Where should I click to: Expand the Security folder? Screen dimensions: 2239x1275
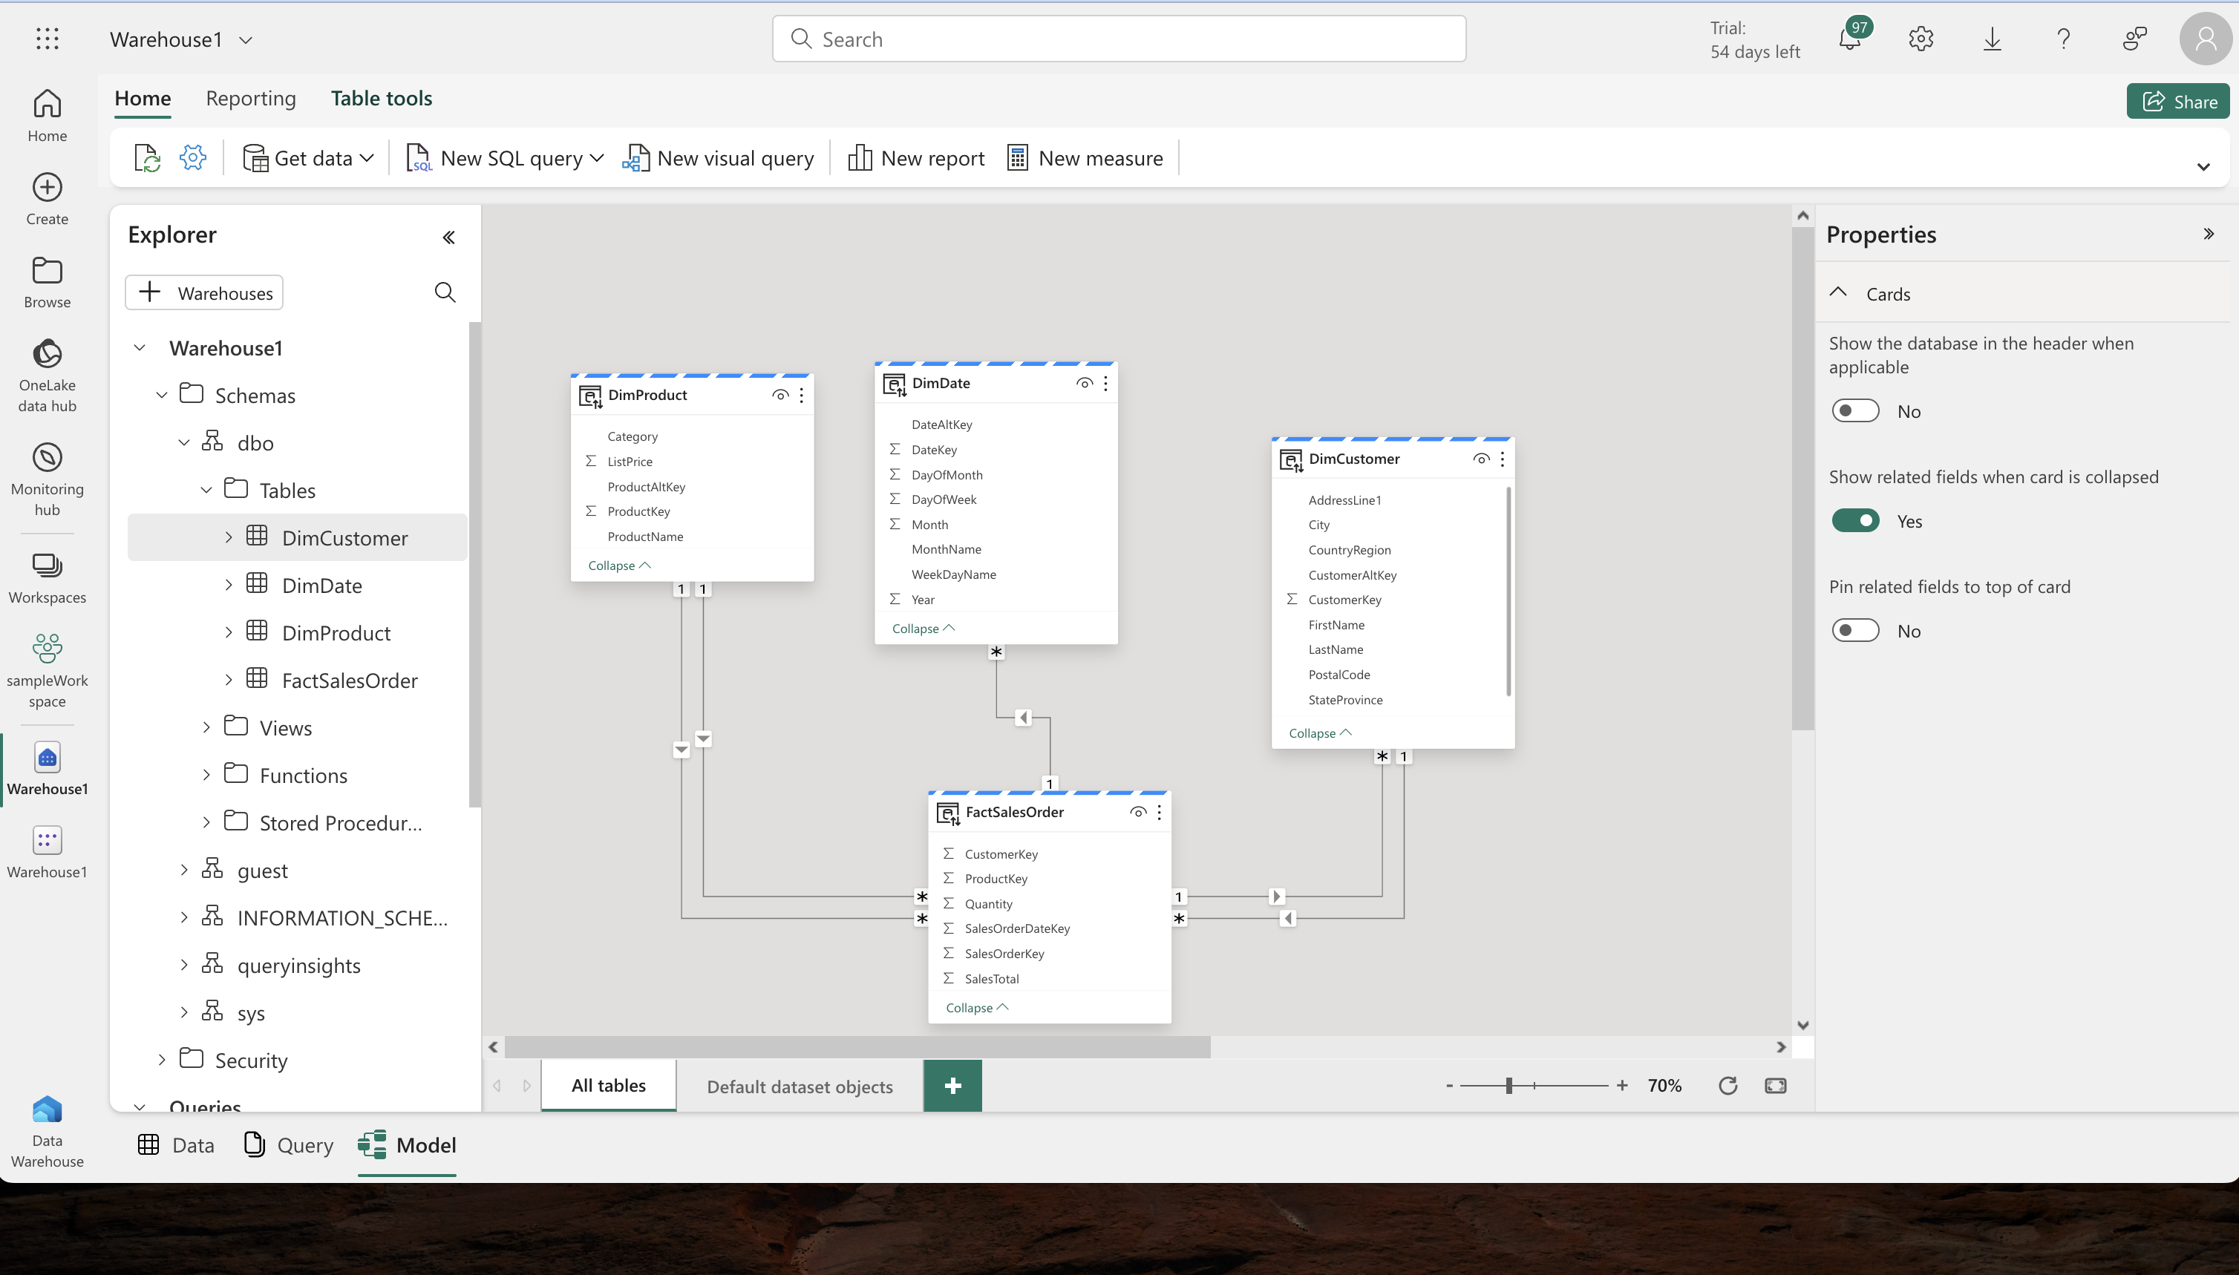(162, 1060)
